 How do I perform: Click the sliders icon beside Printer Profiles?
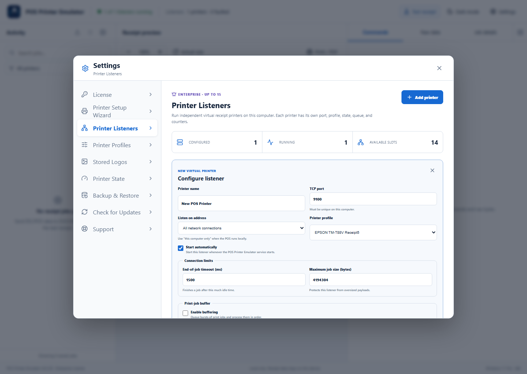point(85,145)
